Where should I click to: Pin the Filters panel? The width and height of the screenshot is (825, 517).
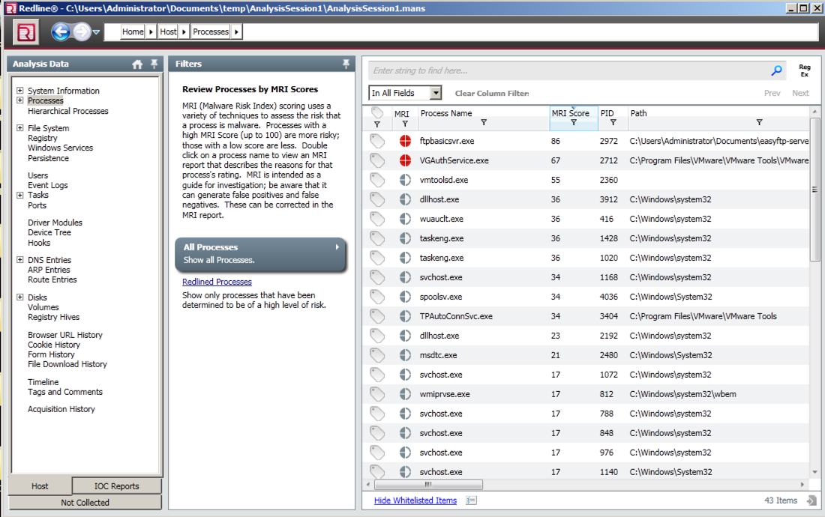tap(346, 64)
